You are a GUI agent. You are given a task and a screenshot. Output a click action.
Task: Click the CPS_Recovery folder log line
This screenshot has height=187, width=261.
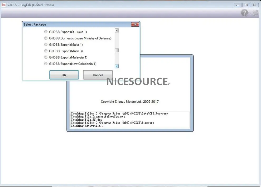tap(119, 114)
